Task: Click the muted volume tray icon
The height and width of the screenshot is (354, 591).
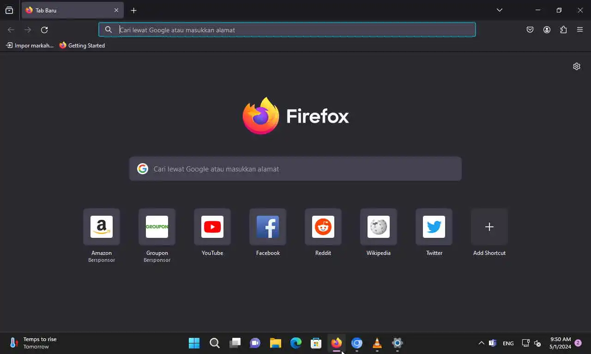Action: point(537,343)
